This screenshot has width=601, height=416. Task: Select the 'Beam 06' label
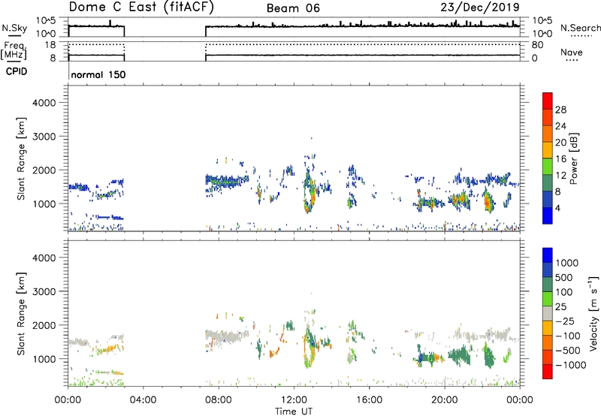click(x=293, y=8)
